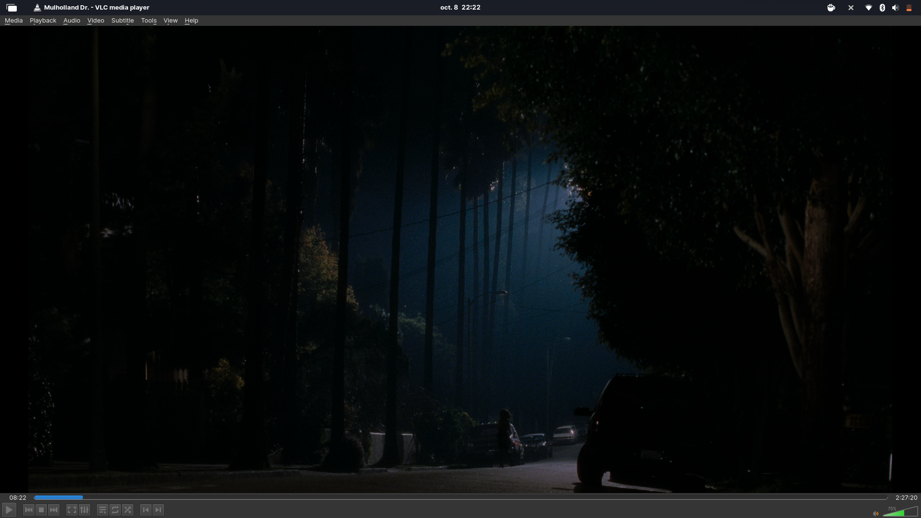
Task: Go to previous chapter button
Action: (146, 510)
